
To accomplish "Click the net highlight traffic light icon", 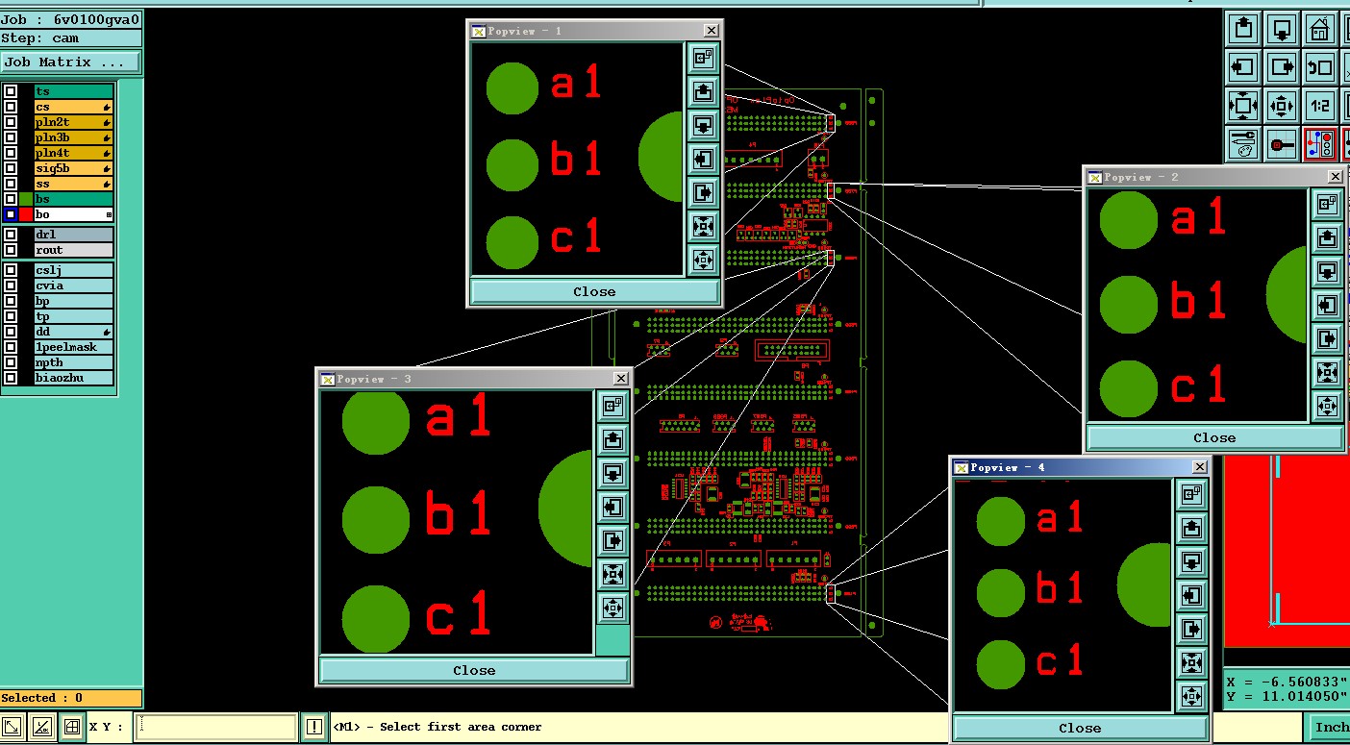I will click(x=1319, y=144).
